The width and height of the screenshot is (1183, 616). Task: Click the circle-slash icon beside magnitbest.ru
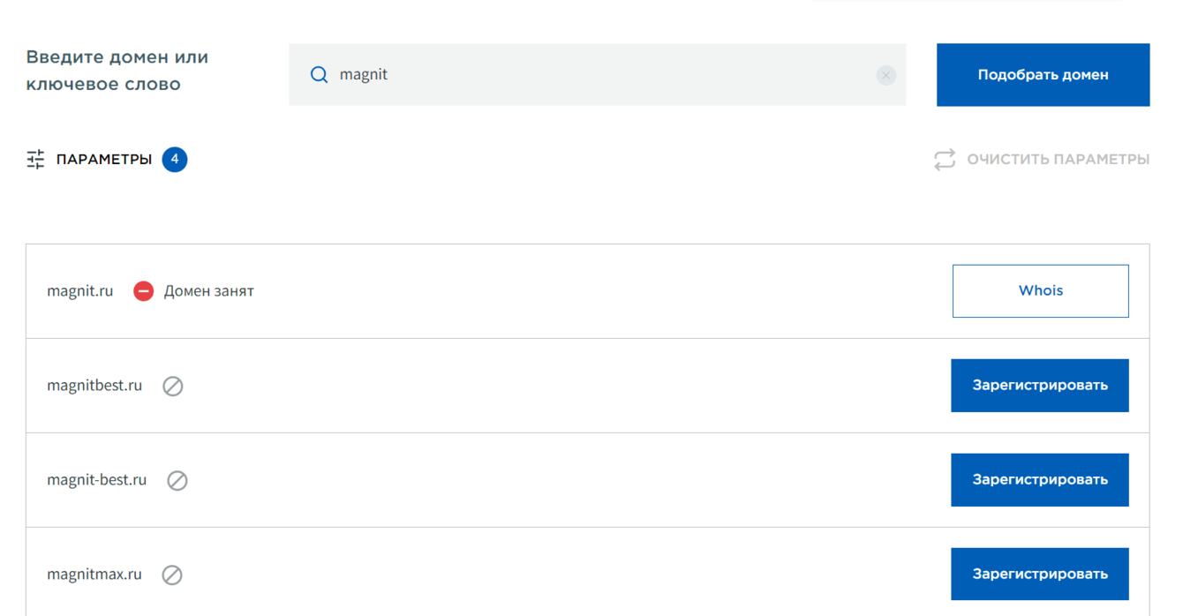[173, 386]
